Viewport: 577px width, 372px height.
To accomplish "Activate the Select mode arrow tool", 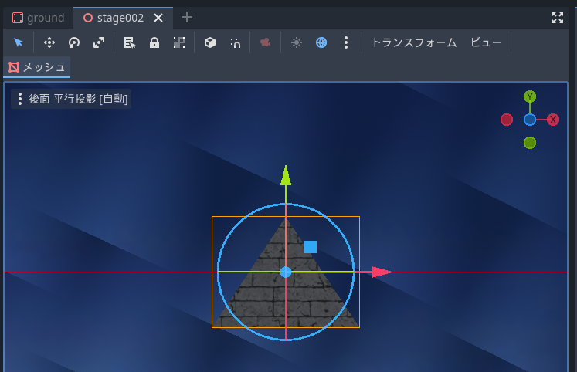I will point(18,42).
